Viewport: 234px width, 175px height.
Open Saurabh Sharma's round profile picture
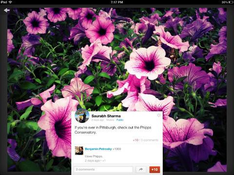click(82, 116)
